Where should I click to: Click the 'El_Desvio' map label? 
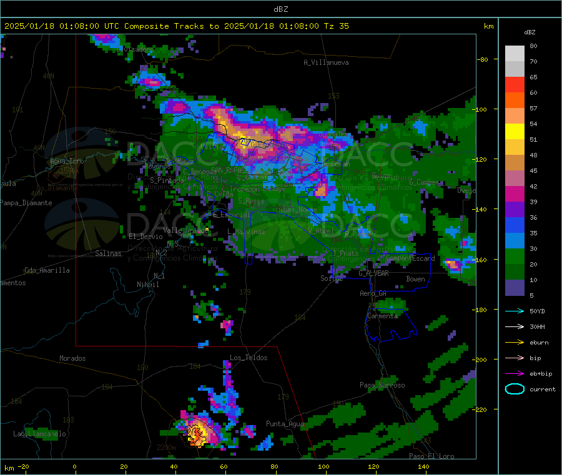[145, 237]
